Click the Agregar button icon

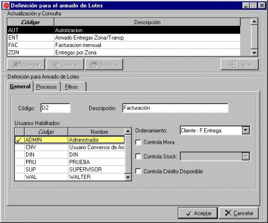point(17,64)
